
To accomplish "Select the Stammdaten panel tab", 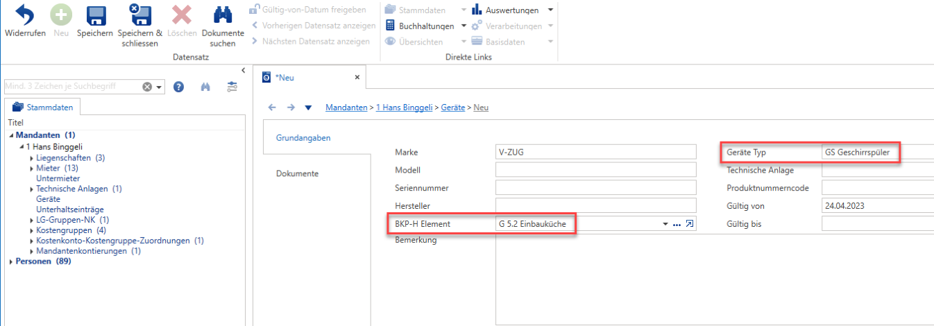I will coord(43,108).
